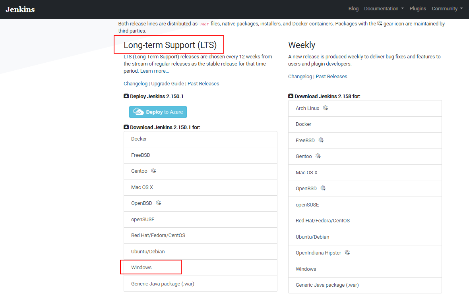
Task: Click download icon beside Download Jenkins 2.158
Action: [291, 96]
